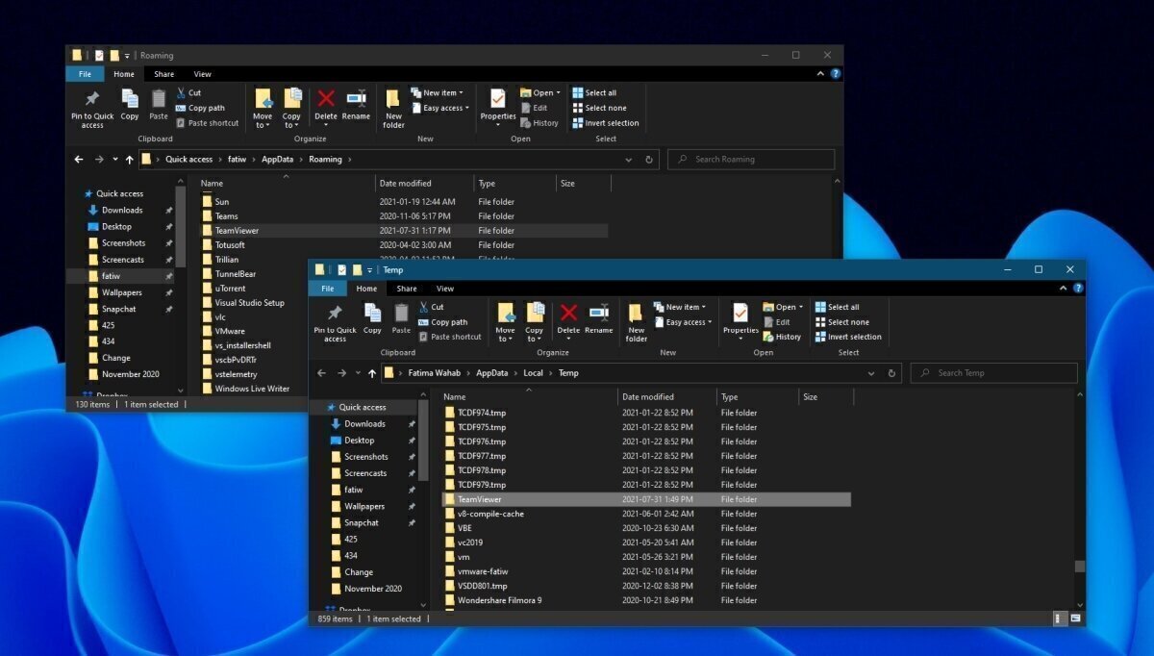Cut the selected TeamViewer folder

click(438, 307)
